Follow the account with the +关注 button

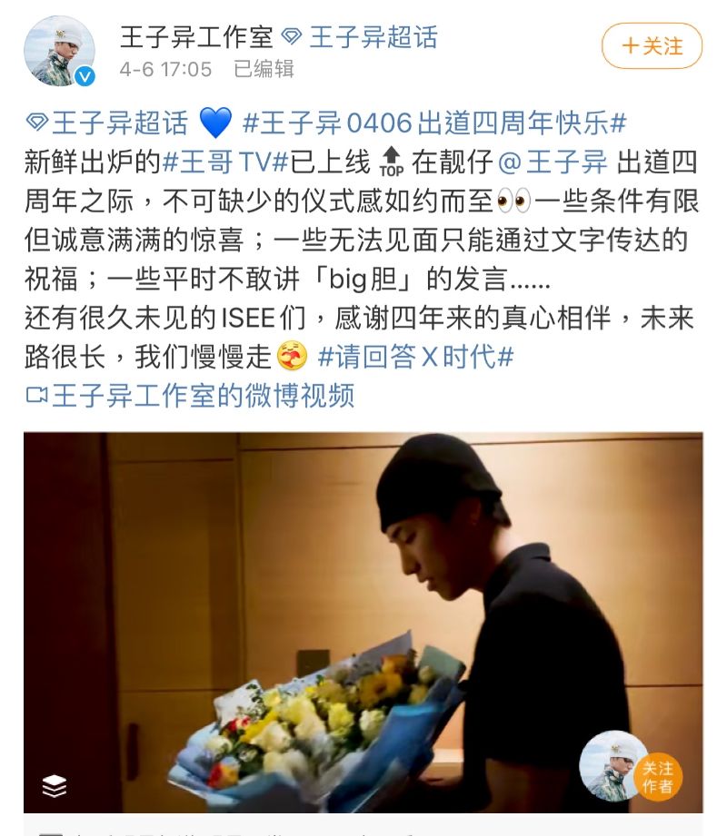652,46
